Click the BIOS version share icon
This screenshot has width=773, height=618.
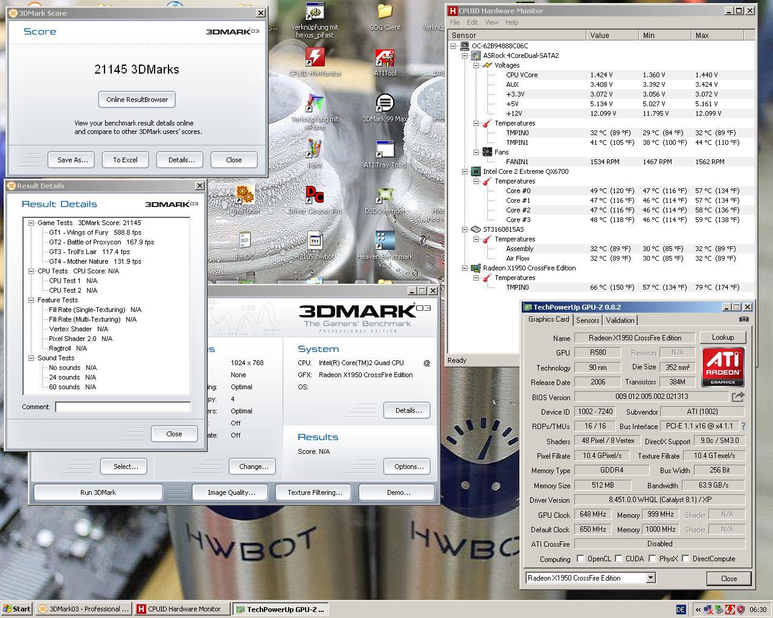click(738, 397)
